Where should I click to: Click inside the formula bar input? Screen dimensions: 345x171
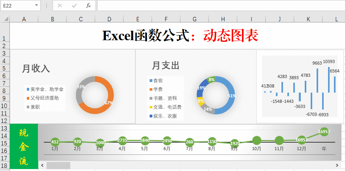pos(221,6)
